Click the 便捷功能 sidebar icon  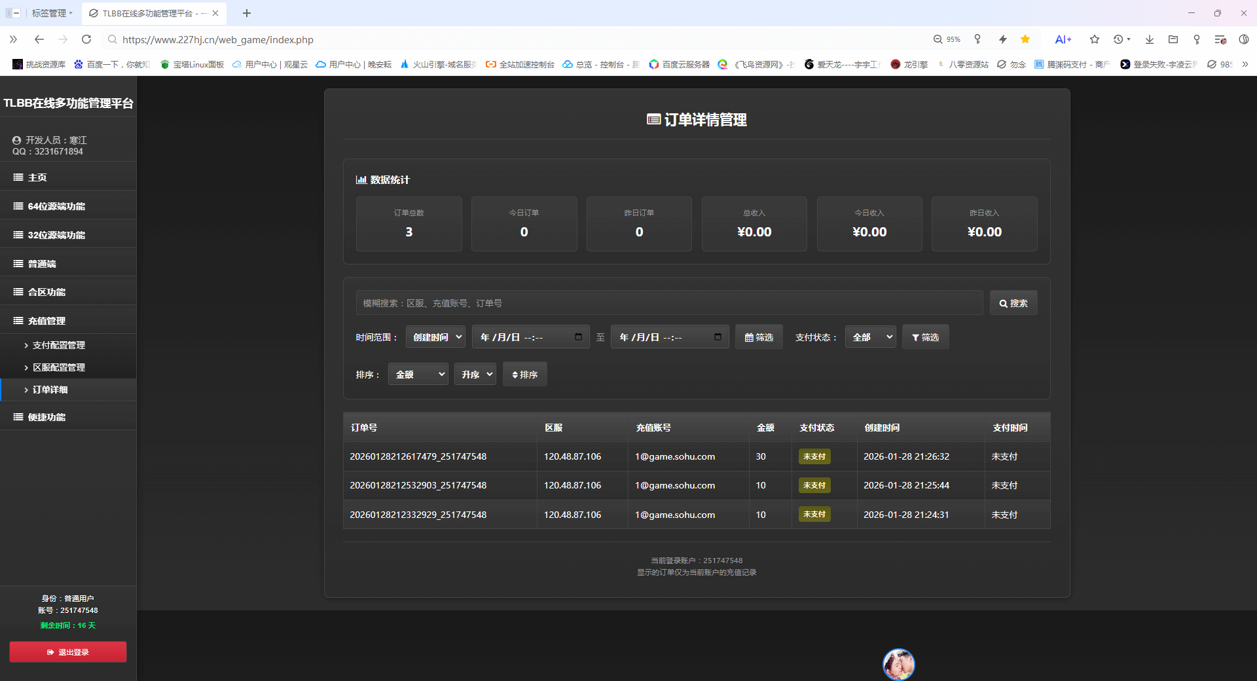coord(18,416)
